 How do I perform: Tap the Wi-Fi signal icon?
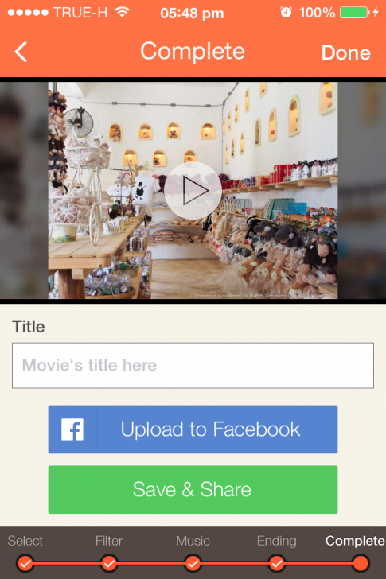(122, 12)
